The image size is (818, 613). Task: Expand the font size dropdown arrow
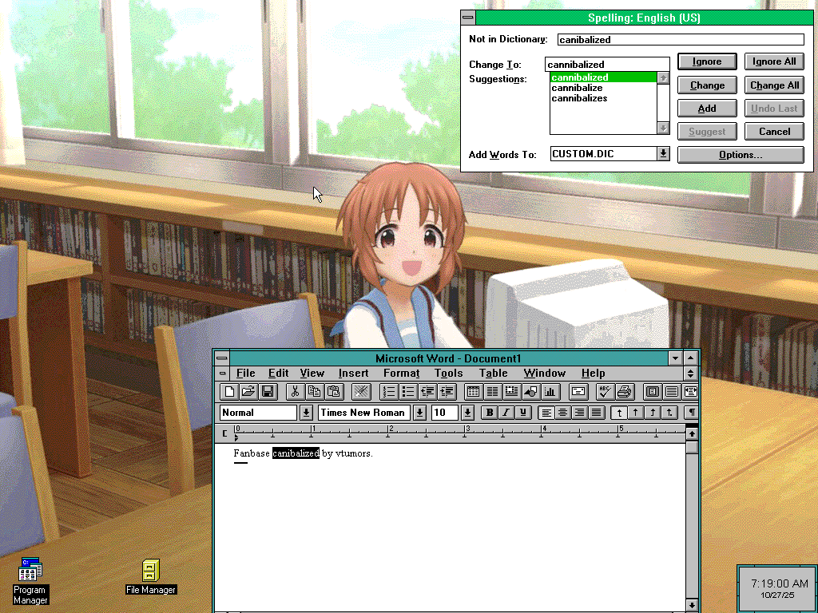467,413
